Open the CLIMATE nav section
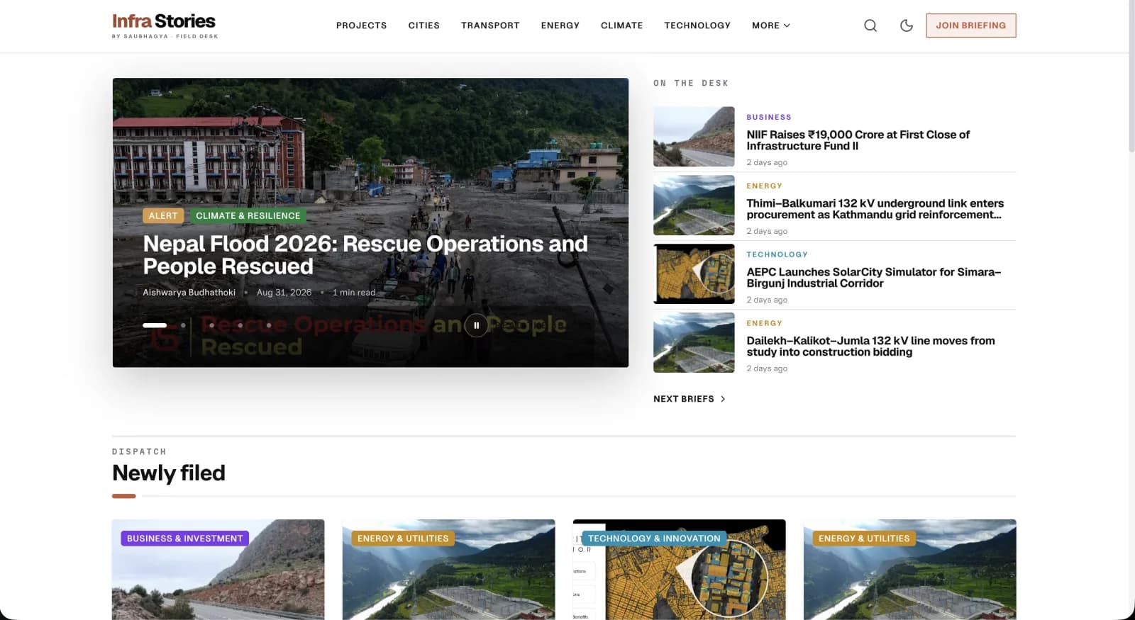The height and width of the screenshot is (620, 1135). pyautogui.click(x=622, y=26)
